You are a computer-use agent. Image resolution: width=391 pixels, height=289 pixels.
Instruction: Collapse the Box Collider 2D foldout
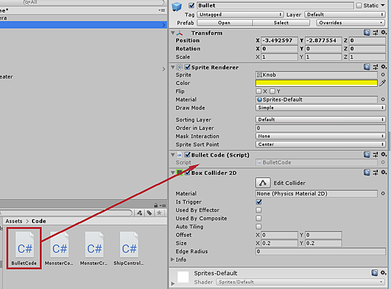173,172
